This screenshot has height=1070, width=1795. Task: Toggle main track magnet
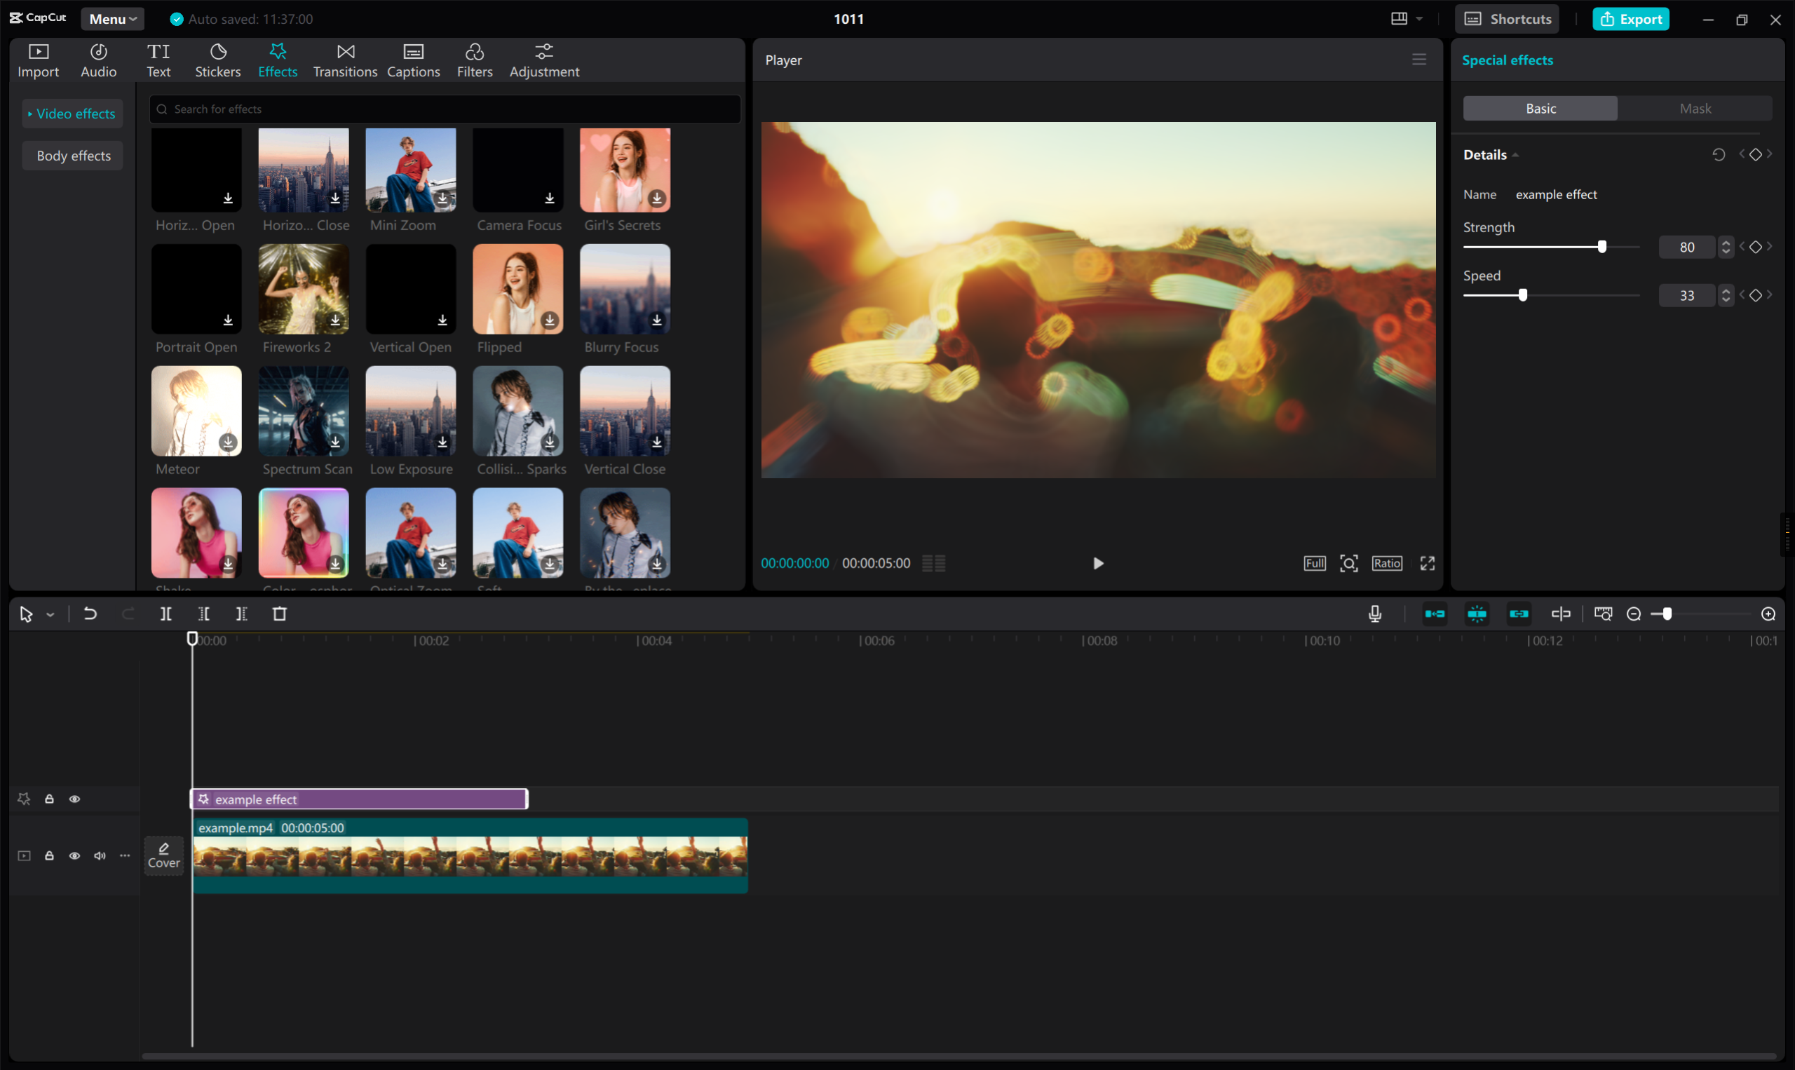tap(1435, 614)
